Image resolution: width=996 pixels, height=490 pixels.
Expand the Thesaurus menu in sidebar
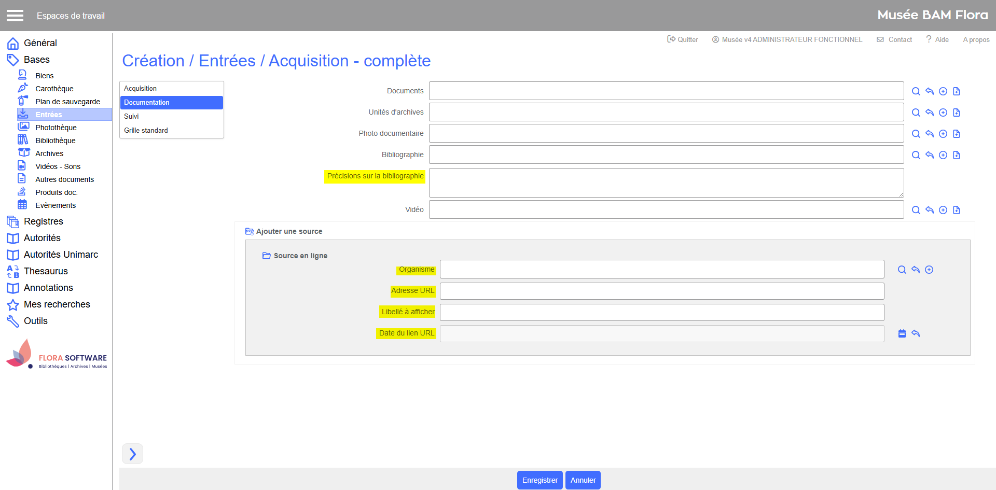click(x=46, y=271)
